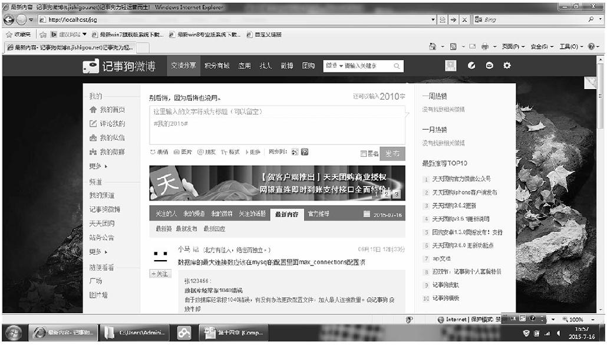Select the 找人 nav item
The height and width of the screenshot is (345, 607).
tap(265, 66)
